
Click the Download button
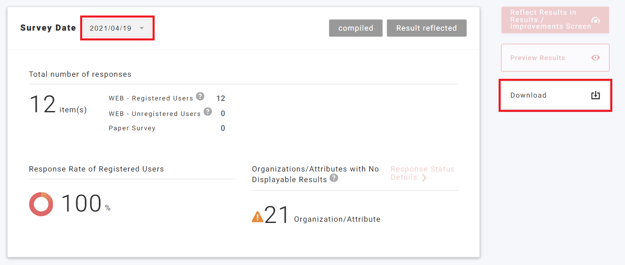(555, 96)
